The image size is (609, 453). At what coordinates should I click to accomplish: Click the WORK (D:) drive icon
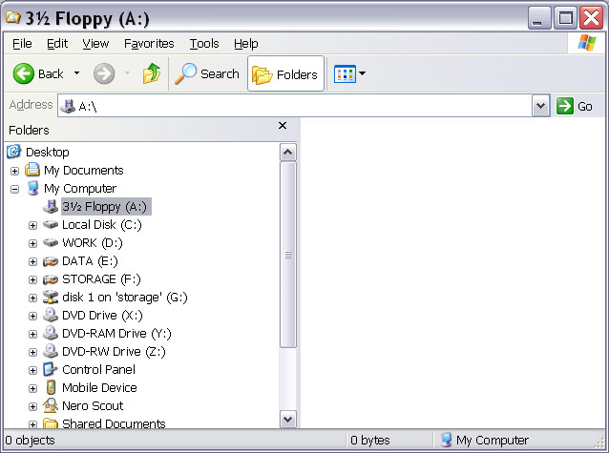(x=51, y=242)
